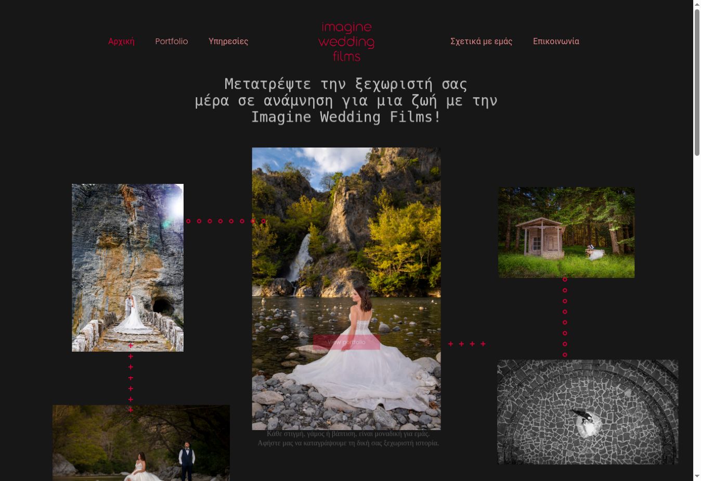Navigate to Σχετικά με εμάς

[482, 42]
